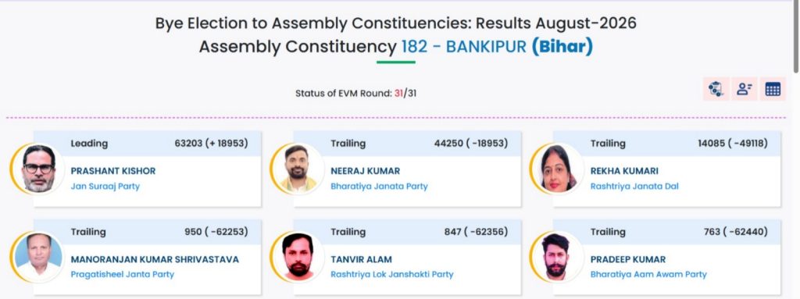Switch to the table grid view icon
The height and width of the screenshot is (299, 800).
tap(773, 89)
